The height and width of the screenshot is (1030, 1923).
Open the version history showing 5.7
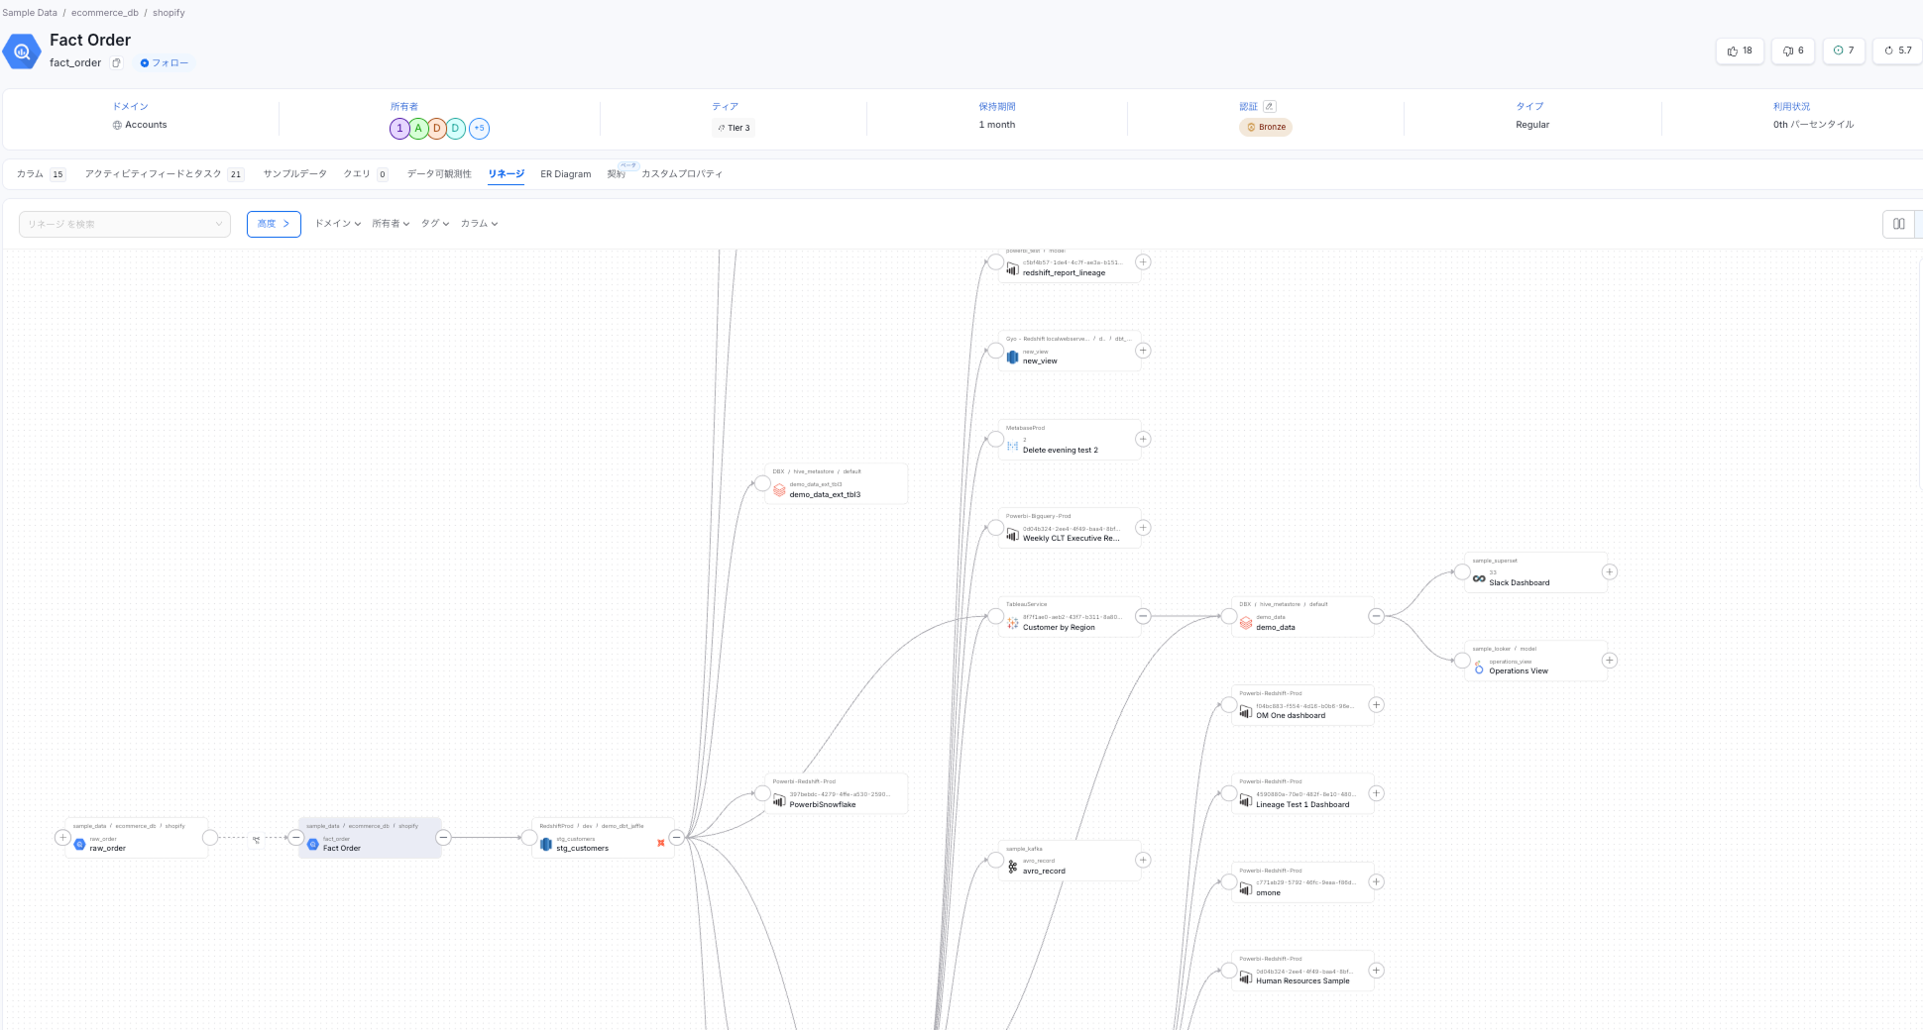pos(1897,51)
